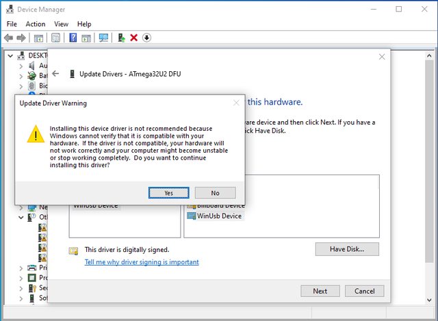Click Scan for hardware changes icon
438x321 pixels.
(103, 38)
